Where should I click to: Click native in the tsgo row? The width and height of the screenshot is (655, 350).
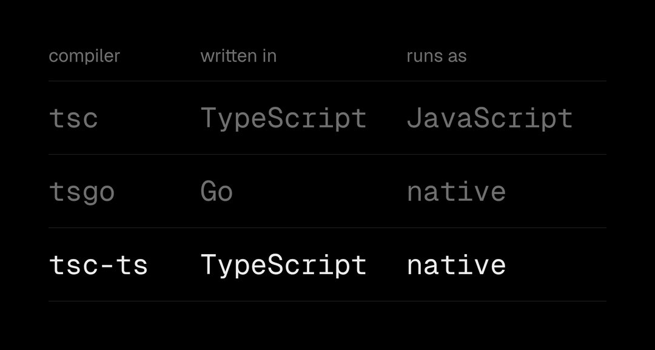tap(457, 192)
